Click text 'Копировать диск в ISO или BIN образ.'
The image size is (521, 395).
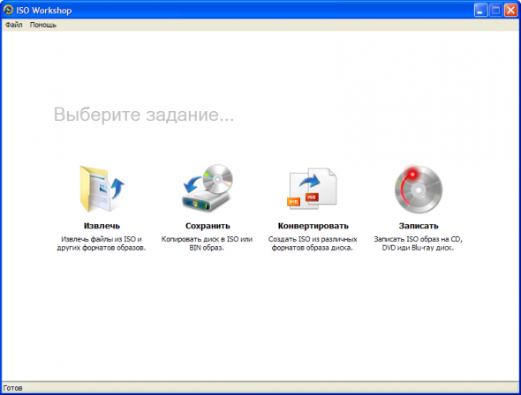point(207,243)
